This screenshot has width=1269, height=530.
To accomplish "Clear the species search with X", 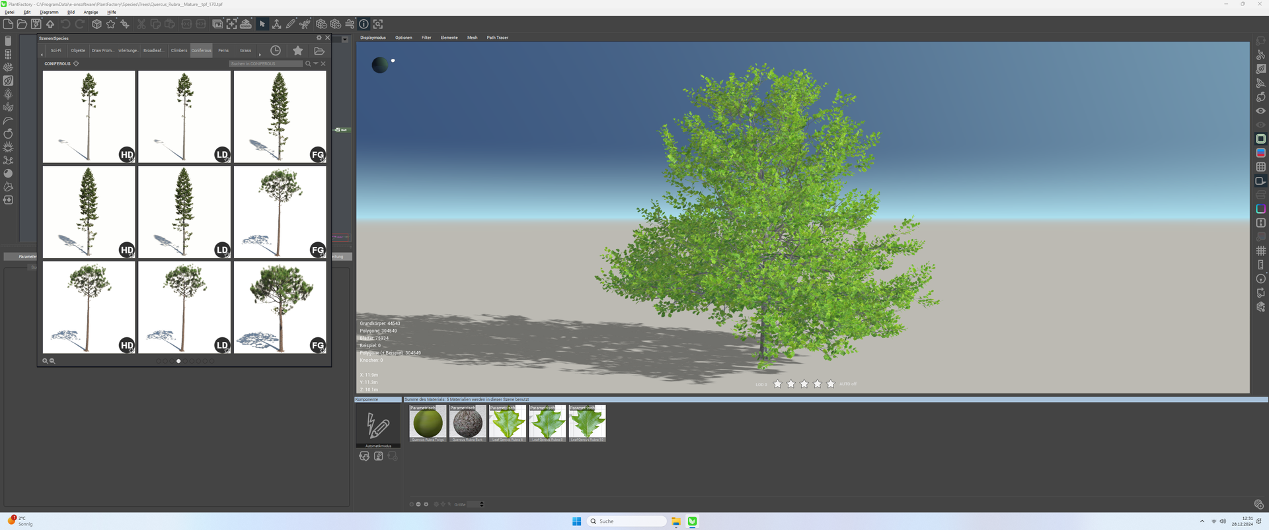I will [323, 63].
